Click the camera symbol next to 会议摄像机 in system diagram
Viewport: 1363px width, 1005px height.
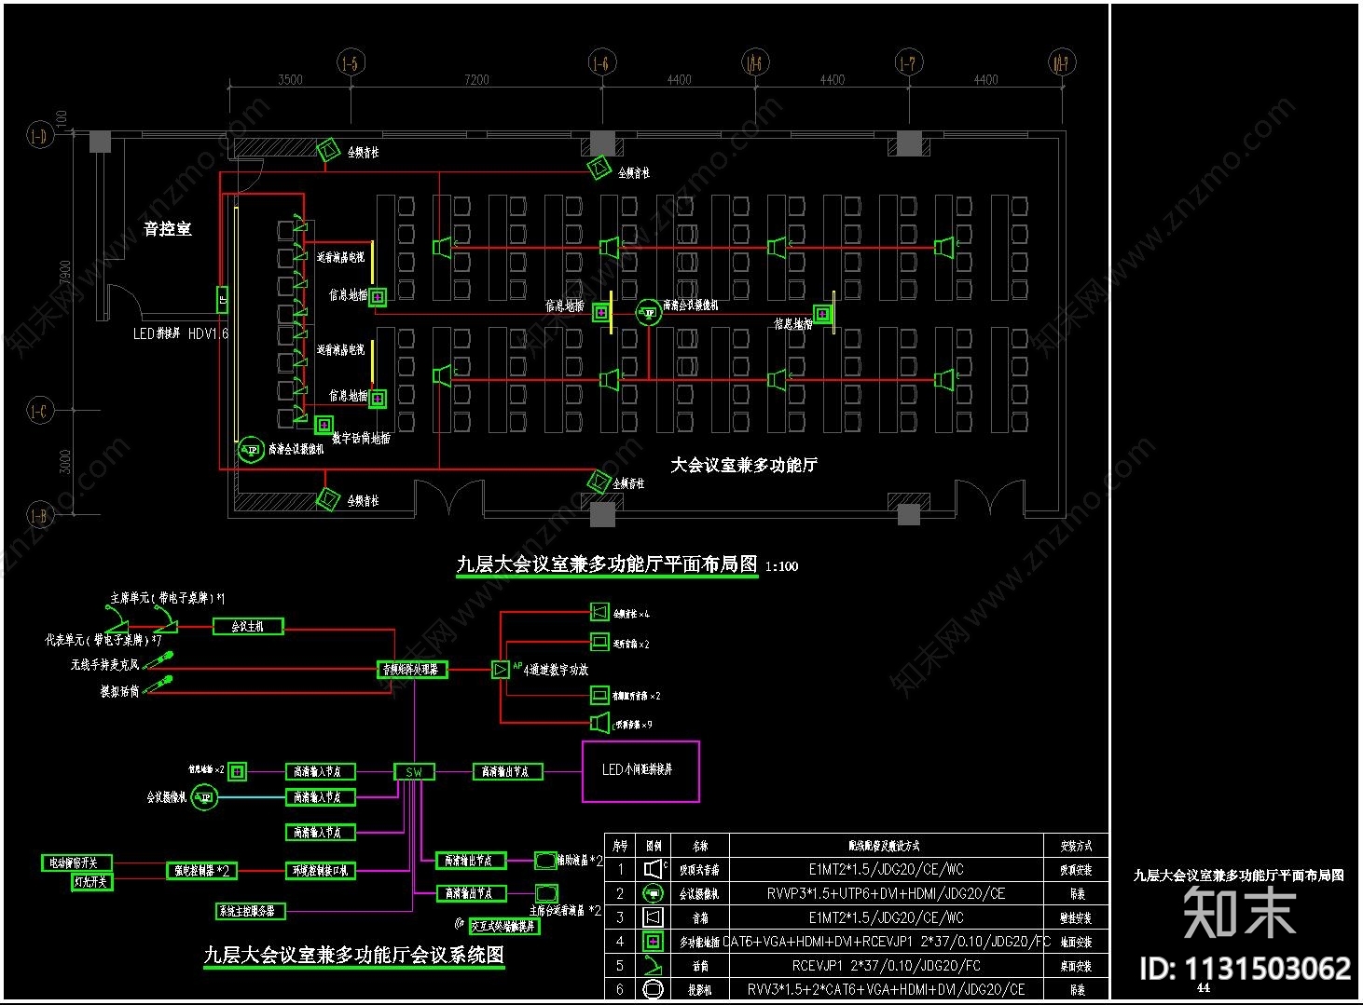[x=205, y=797]
